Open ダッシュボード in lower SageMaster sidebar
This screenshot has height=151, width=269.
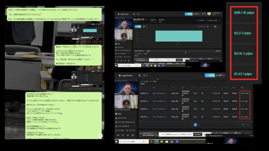click(x=123, y=81)
